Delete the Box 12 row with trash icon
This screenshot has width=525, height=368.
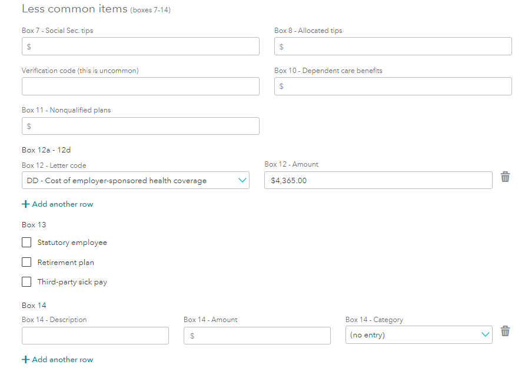tap(505, 177)
